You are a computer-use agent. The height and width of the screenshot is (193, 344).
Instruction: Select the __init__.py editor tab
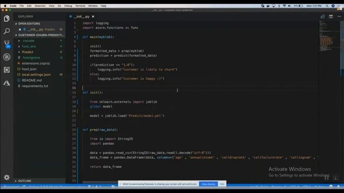click(x=81, y=17)
